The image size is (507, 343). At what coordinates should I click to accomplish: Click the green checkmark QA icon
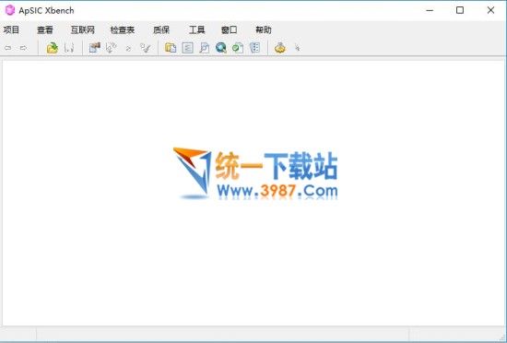coord(238,48)
